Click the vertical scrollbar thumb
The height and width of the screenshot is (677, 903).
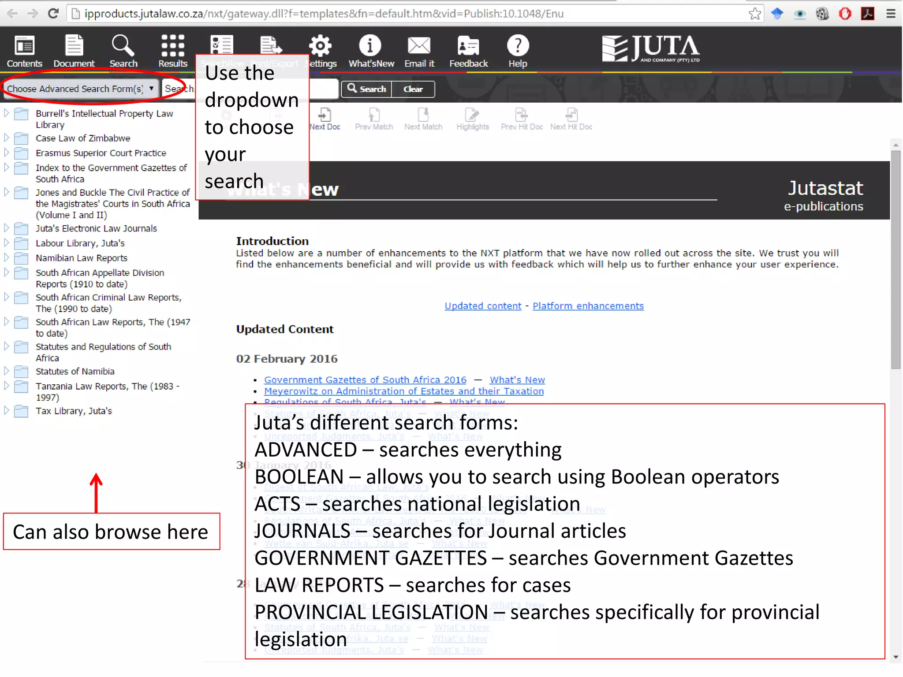click(x=896, y=260)
